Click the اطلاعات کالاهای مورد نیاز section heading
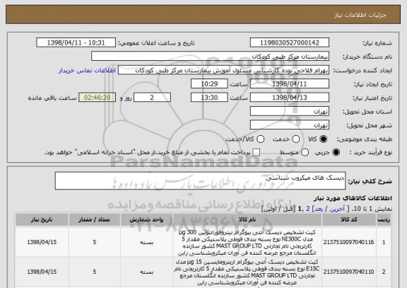This screenshot has width=407, height=288. (353, 198)
